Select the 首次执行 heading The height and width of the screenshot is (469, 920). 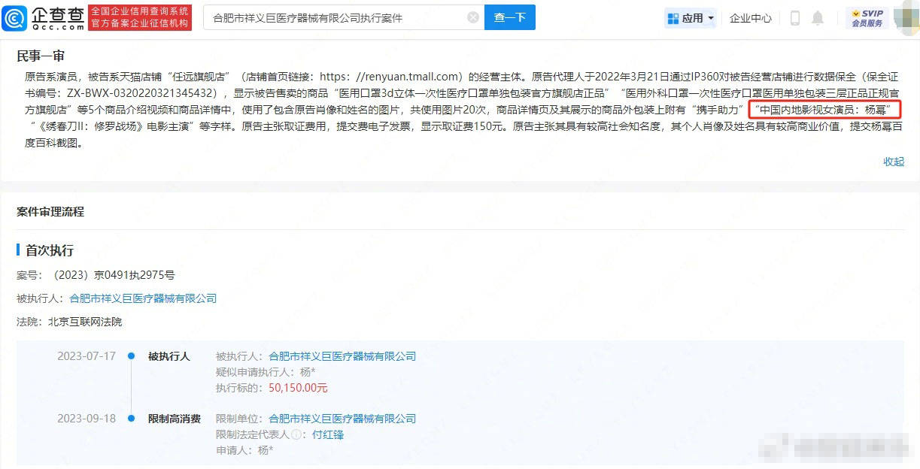pos(50,250)
